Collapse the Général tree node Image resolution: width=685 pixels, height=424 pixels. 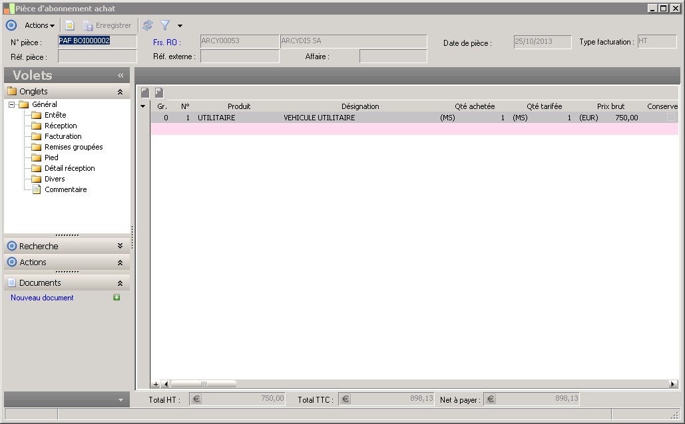click(x=12, y=105)
